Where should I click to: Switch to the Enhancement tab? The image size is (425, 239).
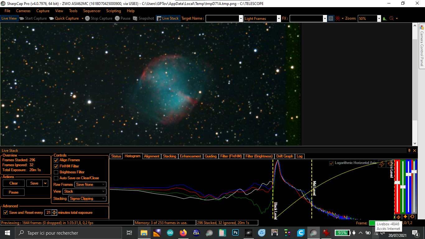190,156
